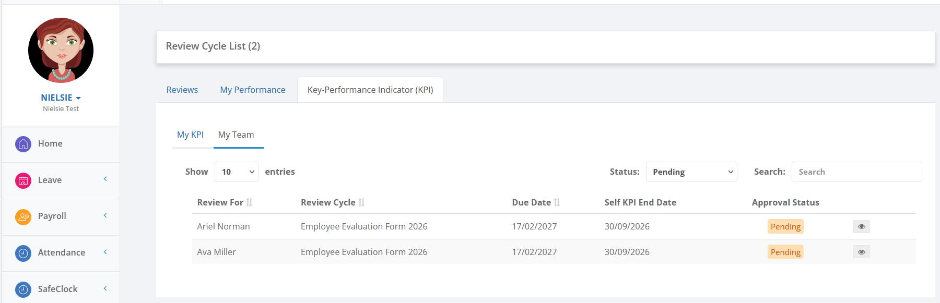Image resolution: width=940 pixels, height=303 pixels.
Task: Click the Review Cycle List (2) heading
Action: tap(213, 46)
